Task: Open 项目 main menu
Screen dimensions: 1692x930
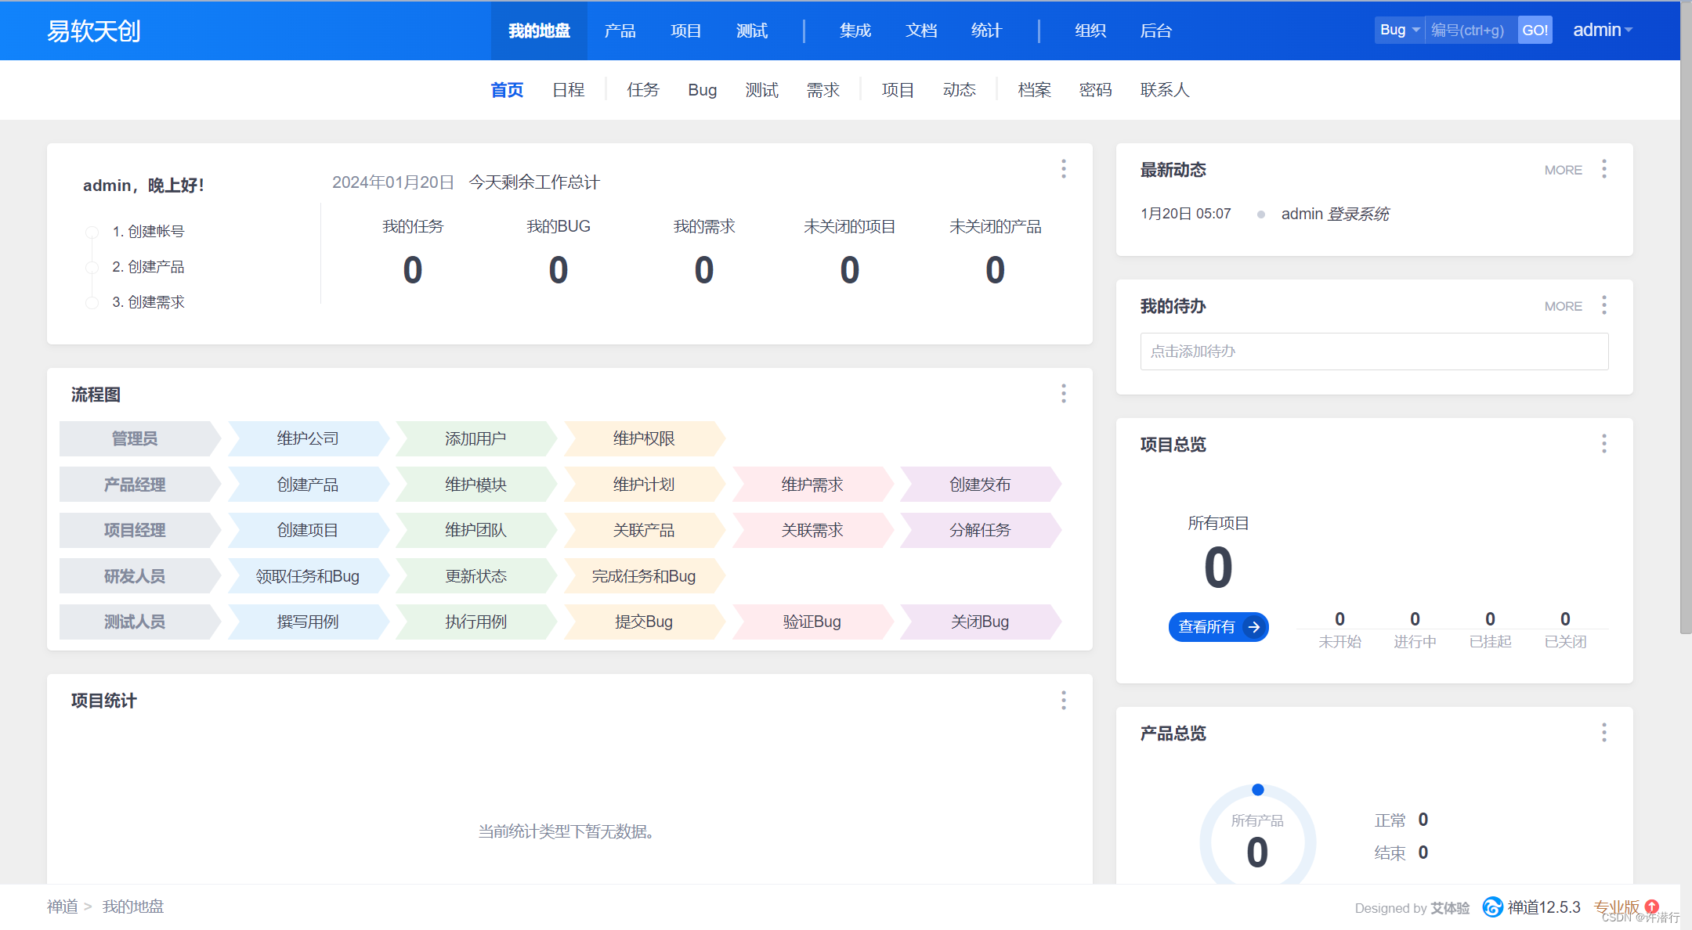Action: tap(685, 31)
